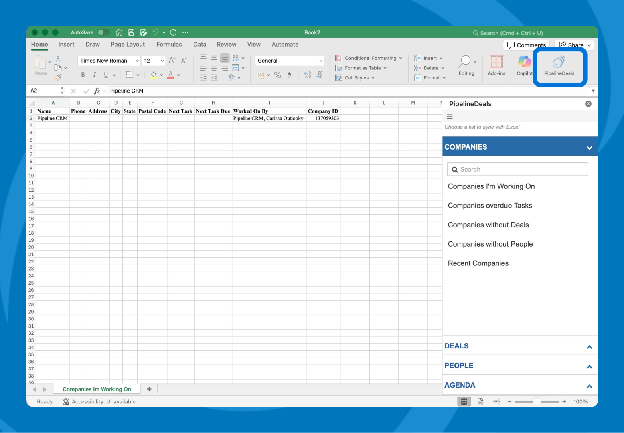This screenshot has width=624, height=433.
Task: Click the Comments button
Action: (x=526, y=45)
